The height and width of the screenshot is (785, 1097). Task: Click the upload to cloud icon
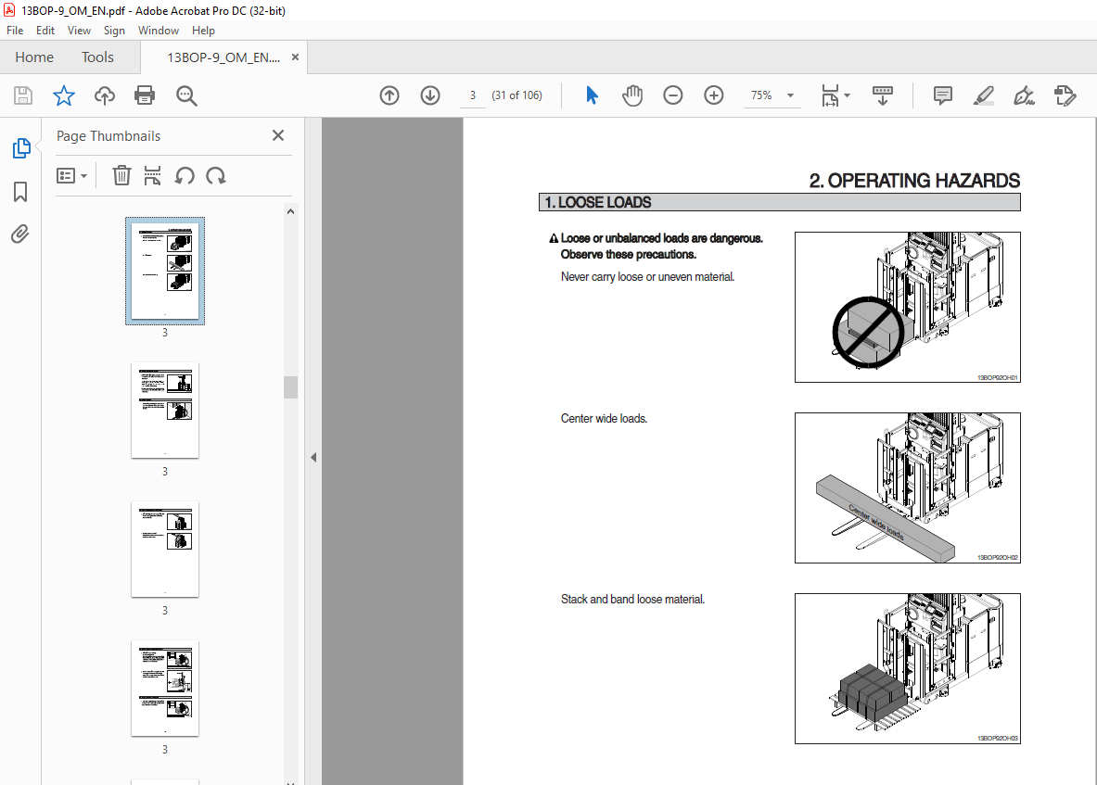tap(104, 95)
